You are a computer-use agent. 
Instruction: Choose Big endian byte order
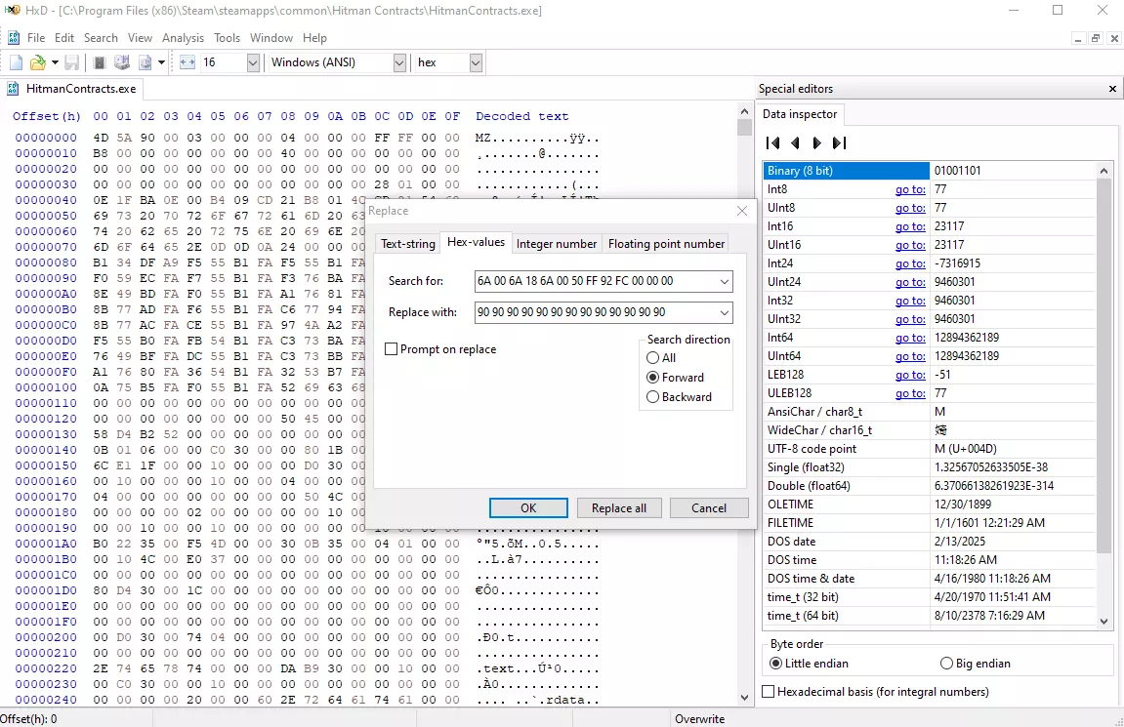click(946, 664)
